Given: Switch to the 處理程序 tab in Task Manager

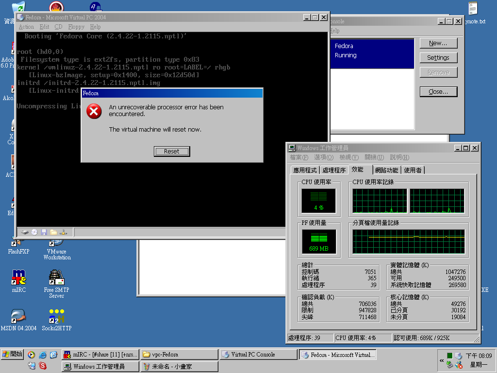Looking at the screenshot, I should click(334, 170).
